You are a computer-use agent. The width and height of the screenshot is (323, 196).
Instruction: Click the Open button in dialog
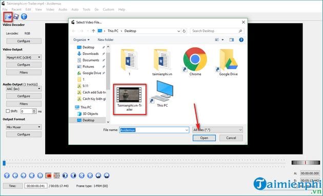pyautogui.click(x=204, y=138)
